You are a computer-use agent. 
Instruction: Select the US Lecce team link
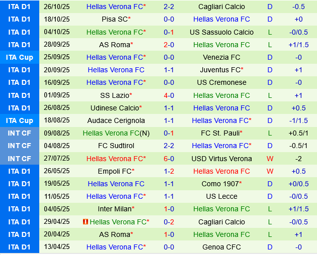tap(221, 196)
